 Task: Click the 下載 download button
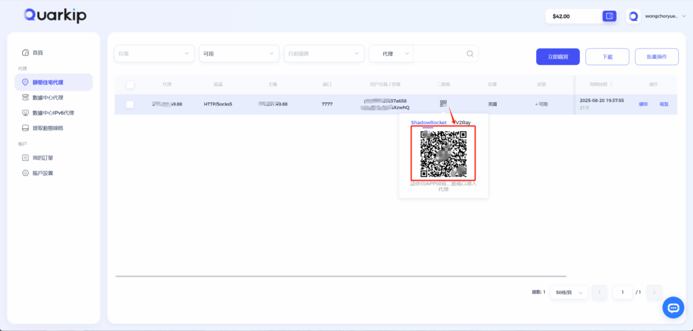pos(607,57)
